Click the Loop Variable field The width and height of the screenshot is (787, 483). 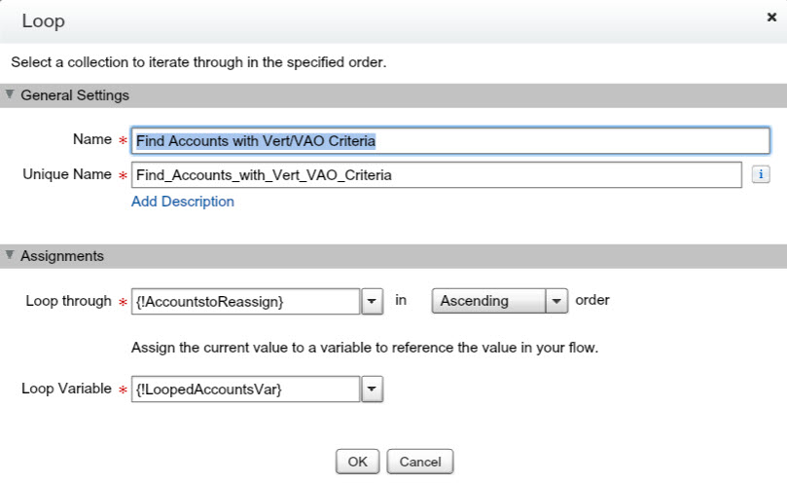(245, 390)
